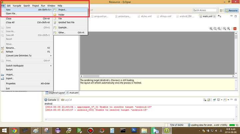Open the calculator from the taskbar
This screenshot has width=240, height=134.
click(112, 130)
